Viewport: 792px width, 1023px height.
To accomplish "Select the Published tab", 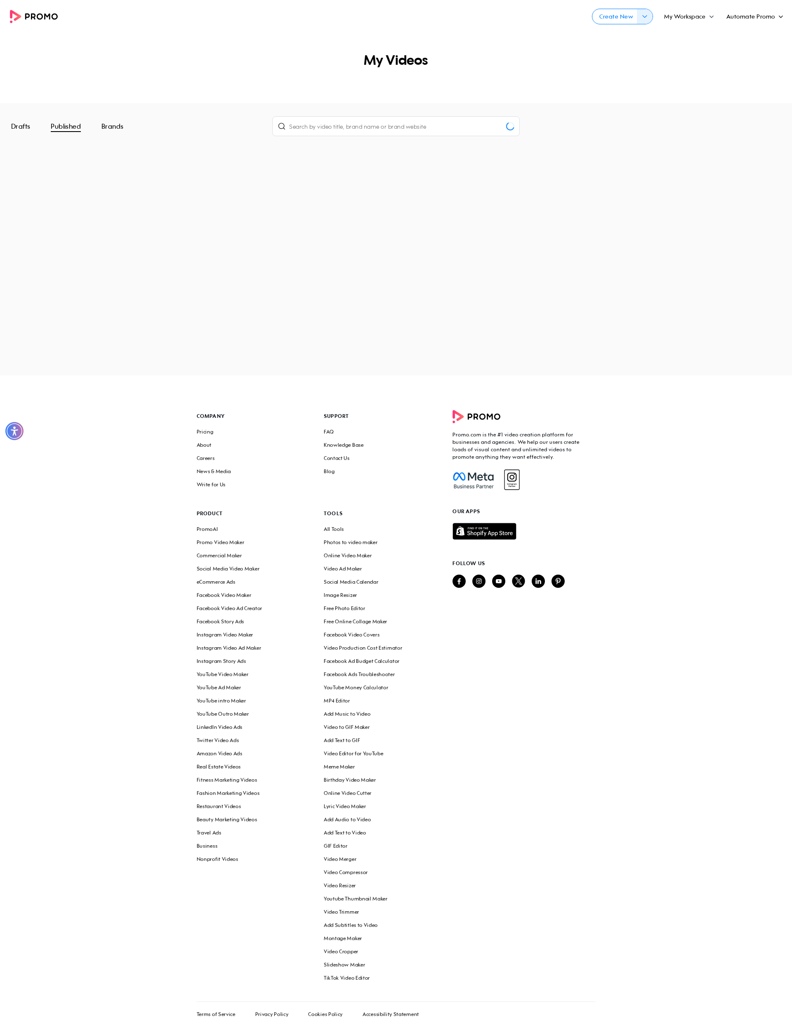I will [66, 127].
